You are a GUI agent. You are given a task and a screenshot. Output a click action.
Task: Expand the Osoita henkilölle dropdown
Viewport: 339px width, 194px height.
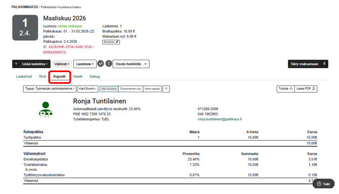click(x=131, y=64)
